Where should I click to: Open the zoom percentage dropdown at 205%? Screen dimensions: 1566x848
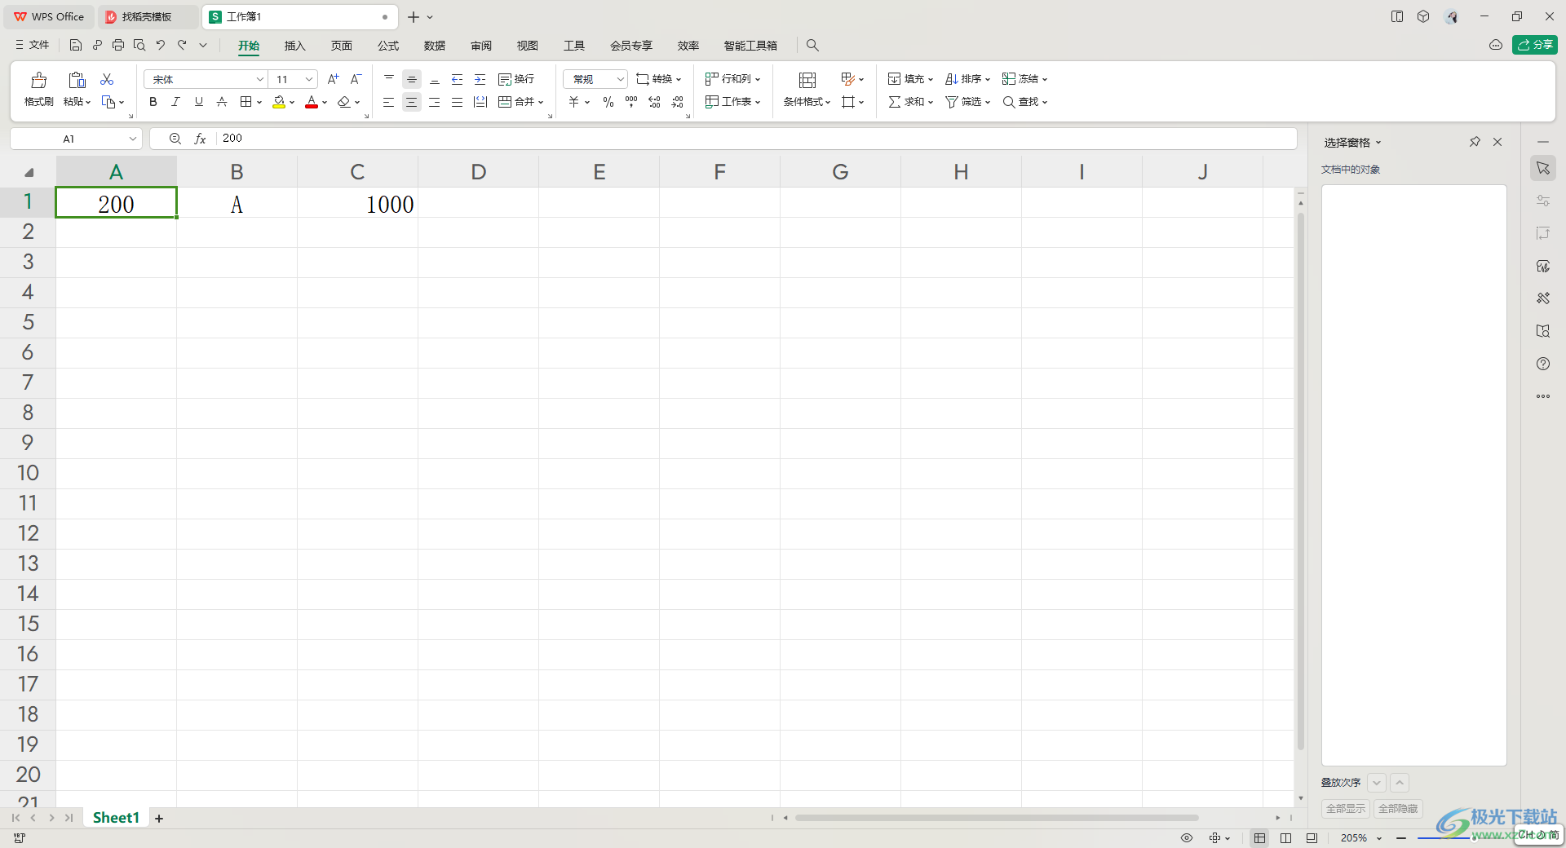(x=1379, y=838)
